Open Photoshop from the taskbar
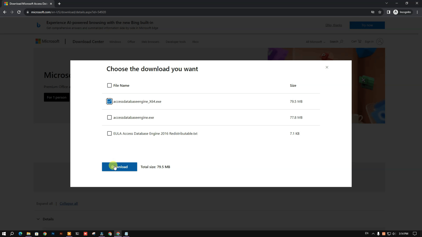This screenshot has height=237, width=422. tap(53, 234)
